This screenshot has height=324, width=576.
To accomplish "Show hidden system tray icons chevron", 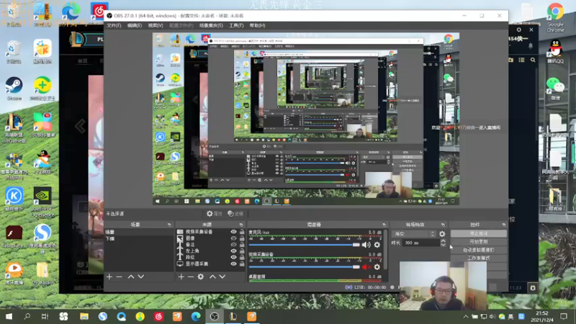I will [465, 316].
